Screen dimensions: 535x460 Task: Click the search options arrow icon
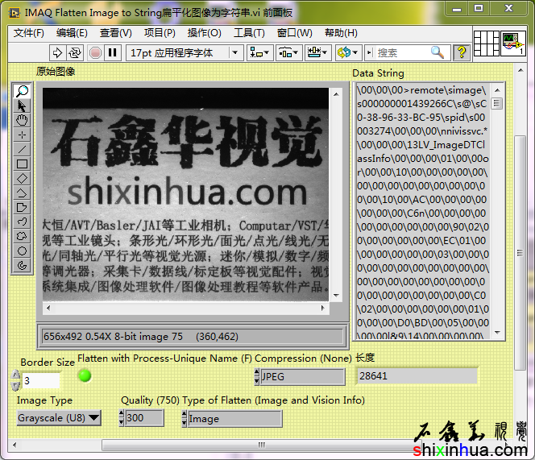pyautogui.click(x=369, y=53)
